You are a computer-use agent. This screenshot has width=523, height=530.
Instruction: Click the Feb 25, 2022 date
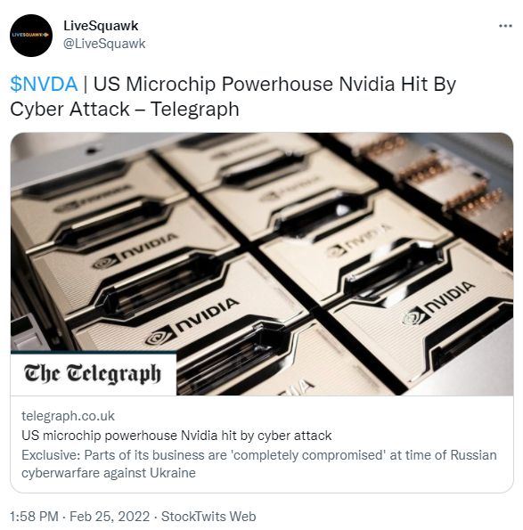110,517
